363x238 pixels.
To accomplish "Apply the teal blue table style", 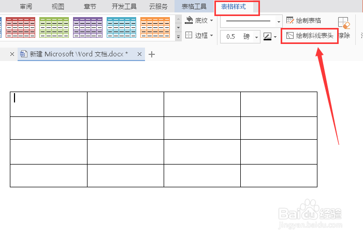I will pyautogui.click(x=121, y=27).
